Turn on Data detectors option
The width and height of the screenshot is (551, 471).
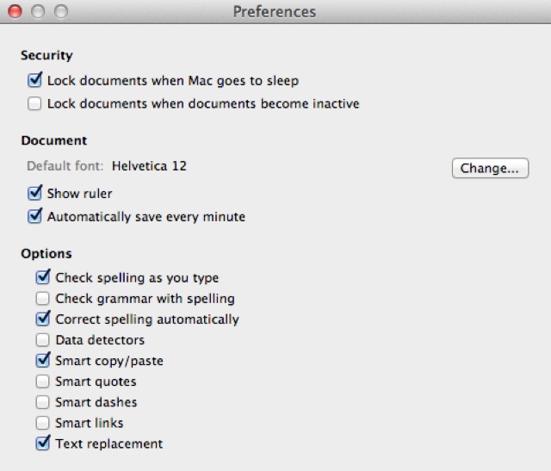[x=43, y=340]
